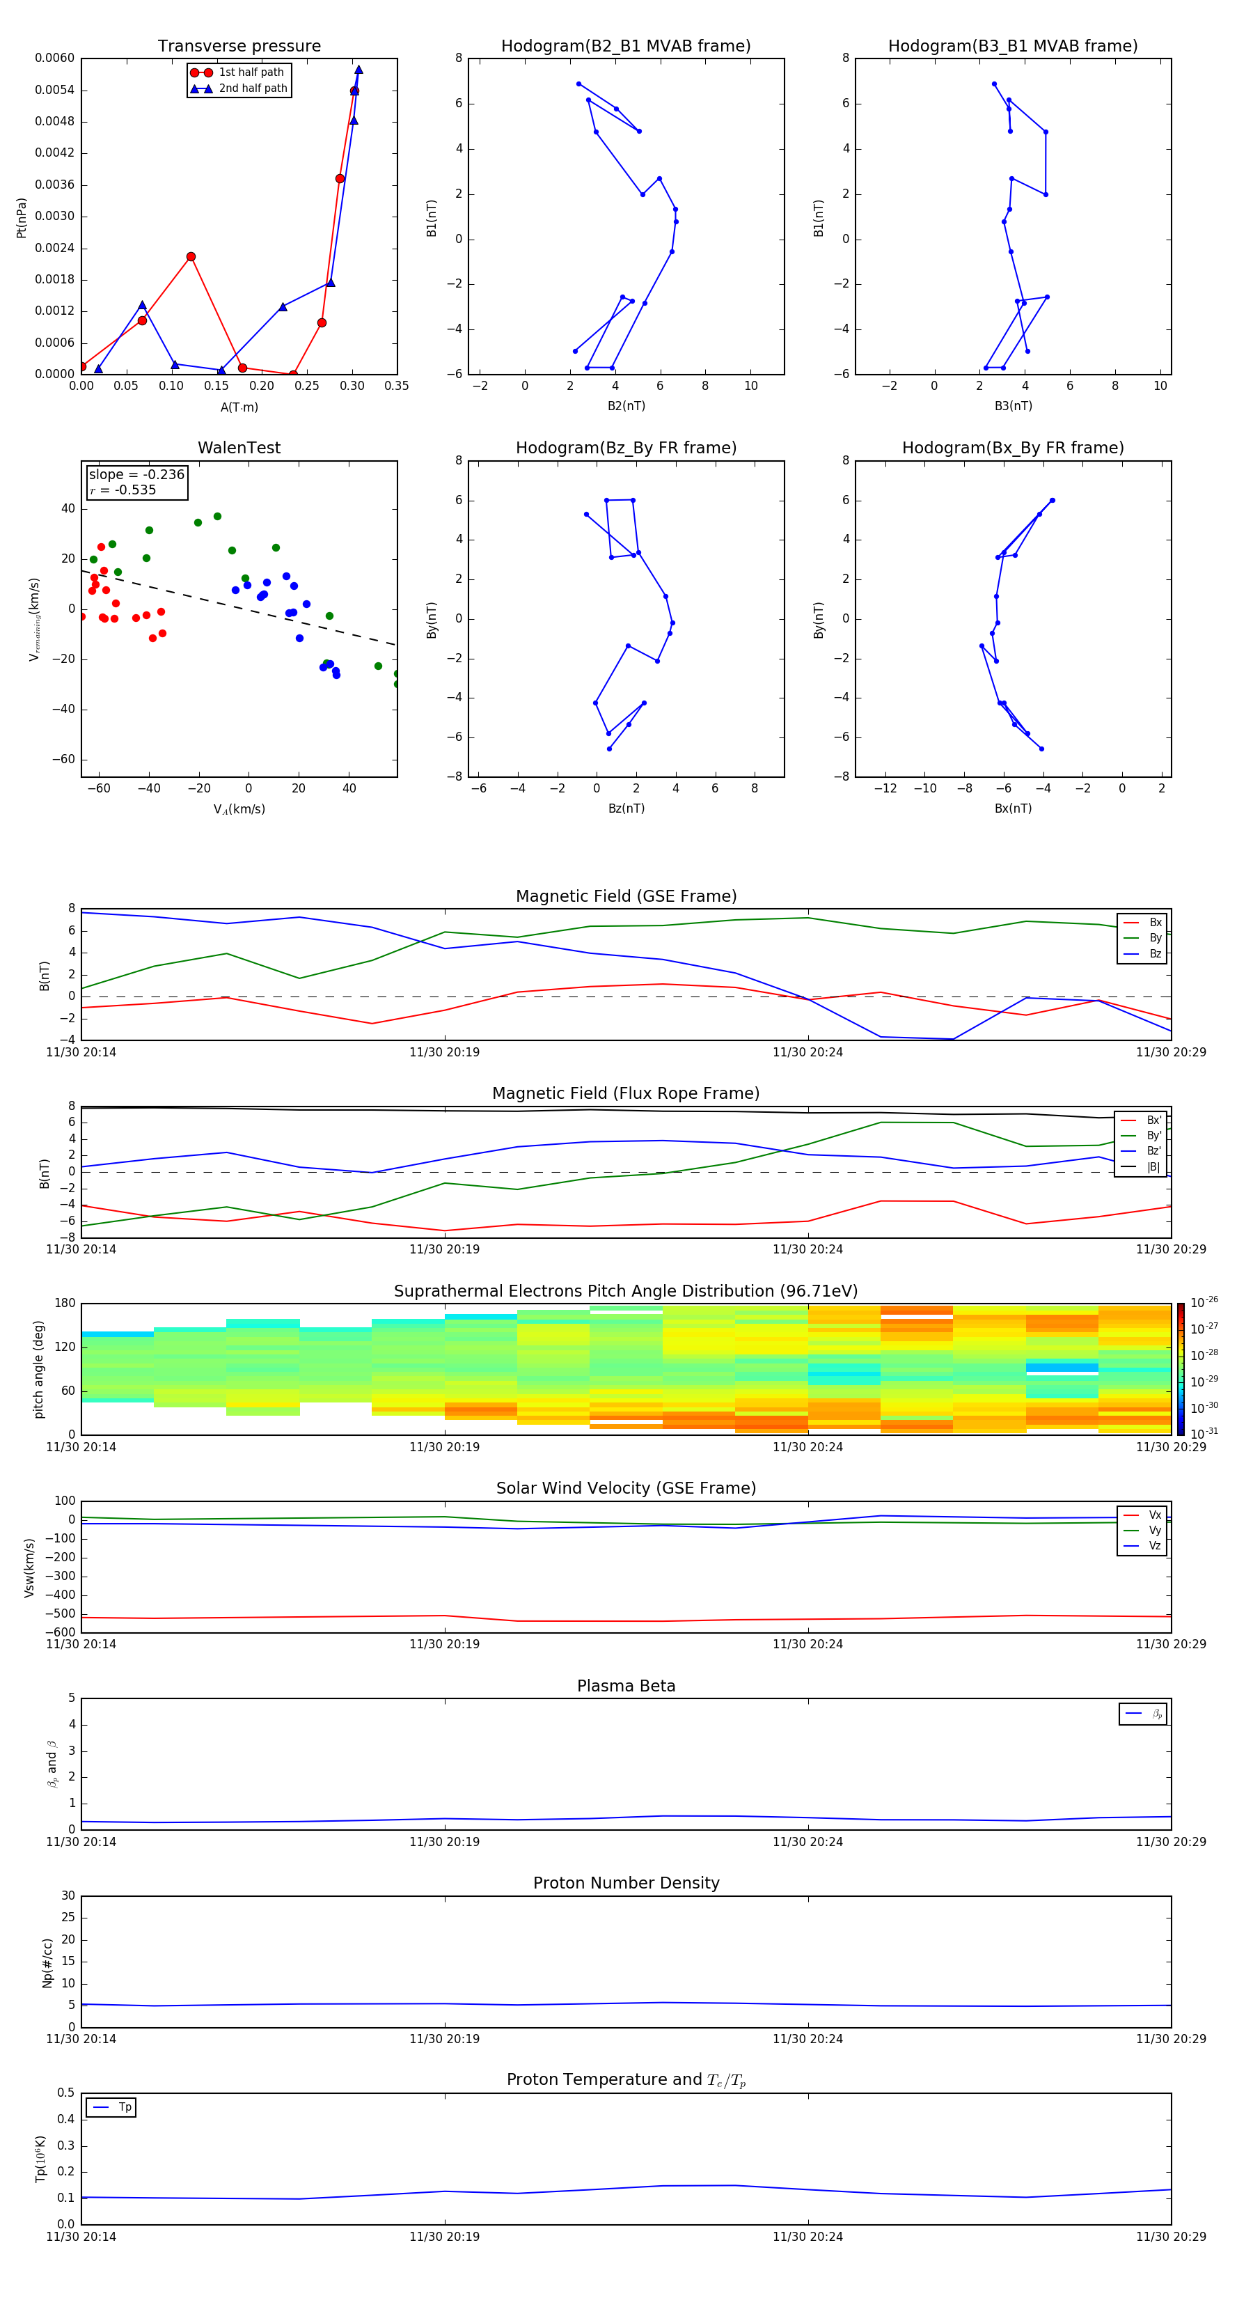1253x2298 pixels.
Task: Click the "2nd half path" legend entry
Action: coord(239,88)
